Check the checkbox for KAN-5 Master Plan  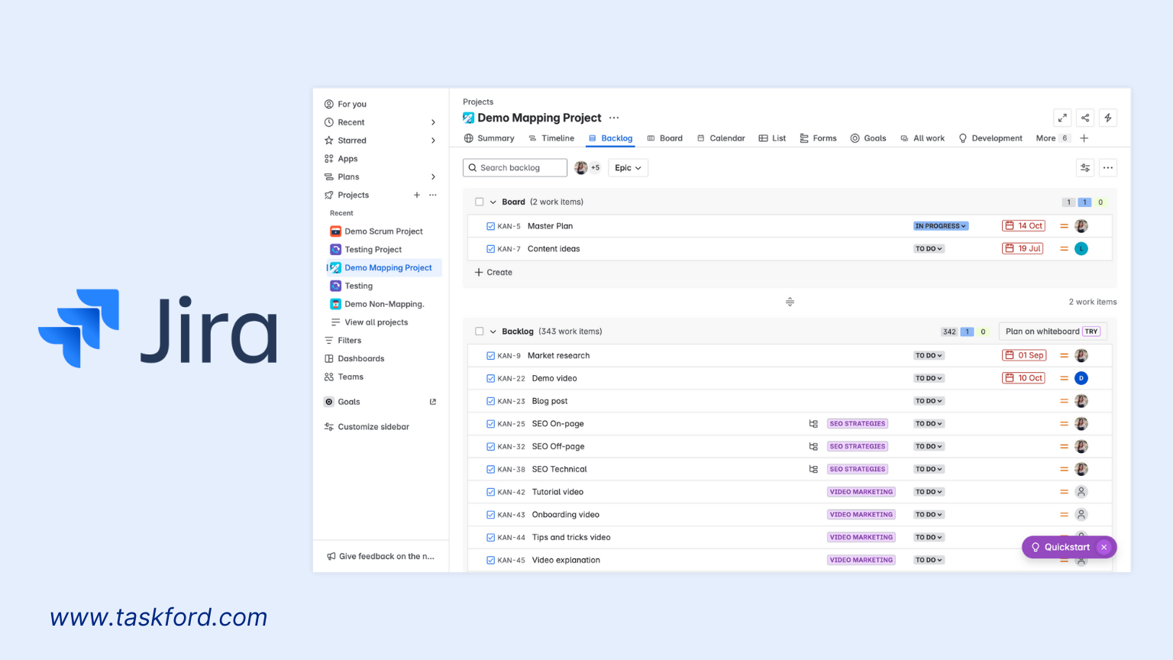tap(490, 225)
